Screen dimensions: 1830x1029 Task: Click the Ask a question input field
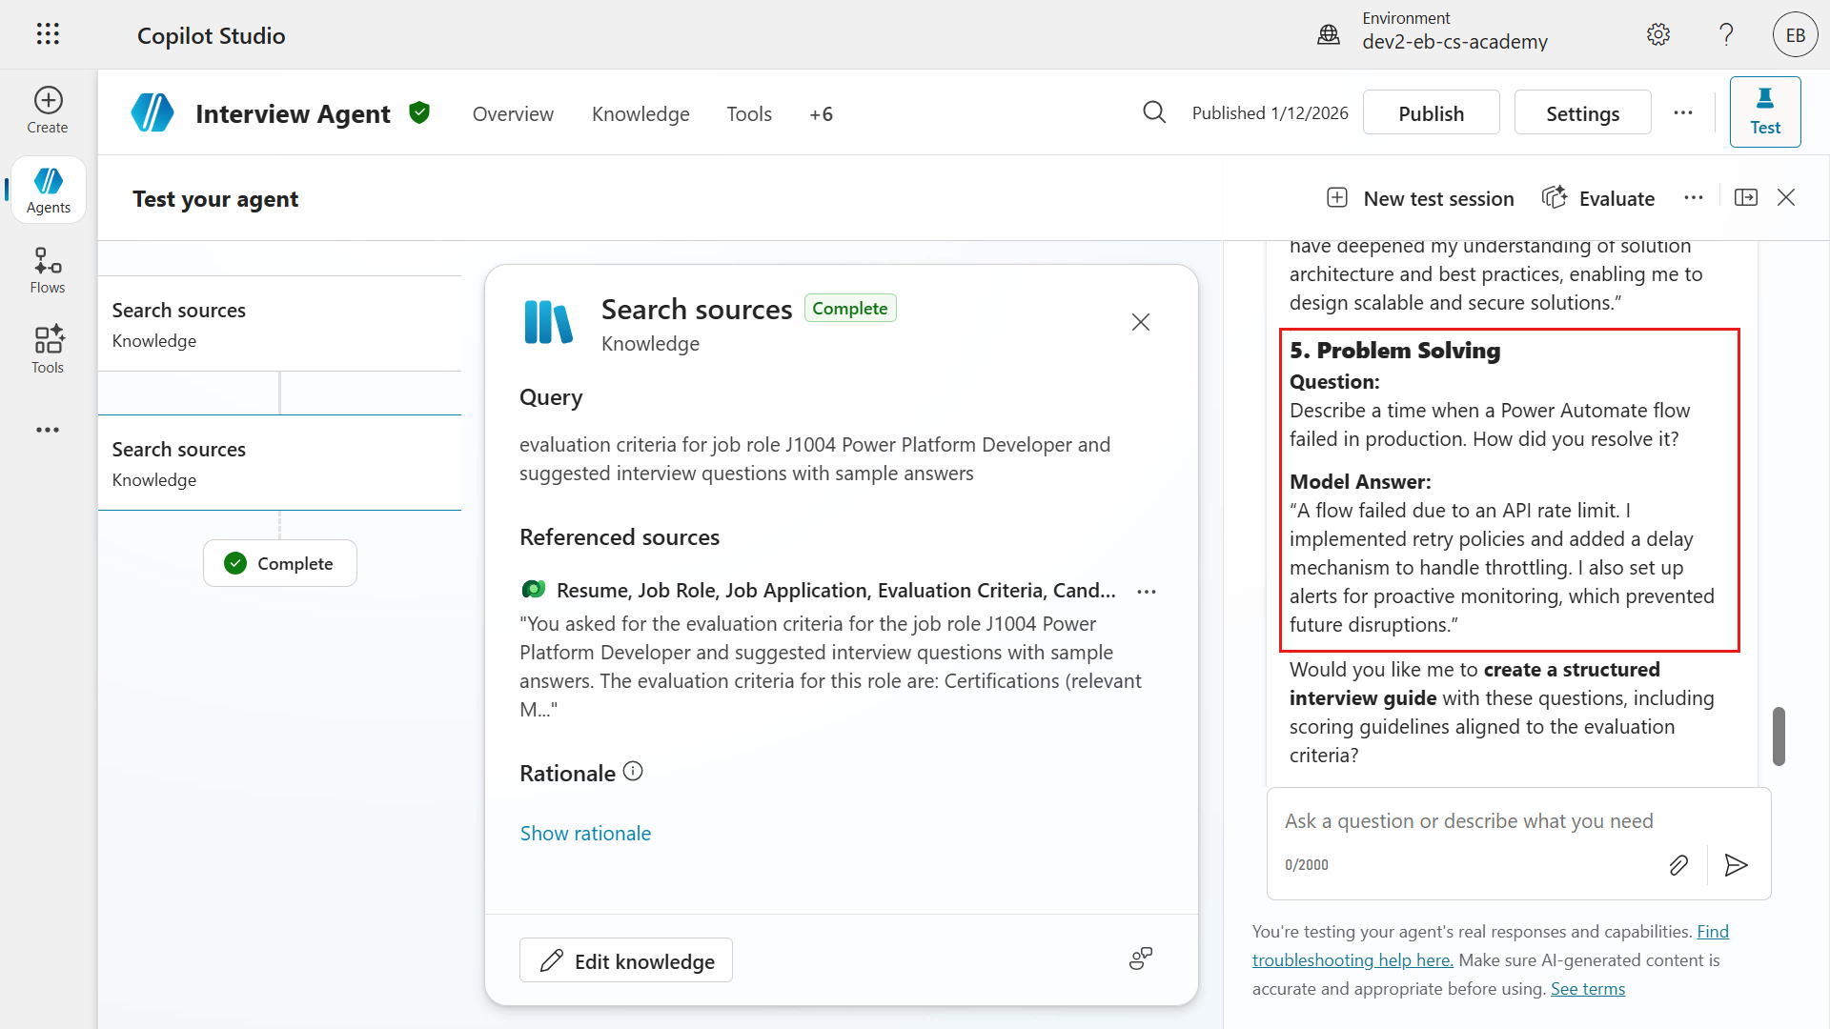tap(1468, 821)
